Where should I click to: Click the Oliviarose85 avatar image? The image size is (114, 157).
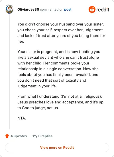click(x=10, y=9)
